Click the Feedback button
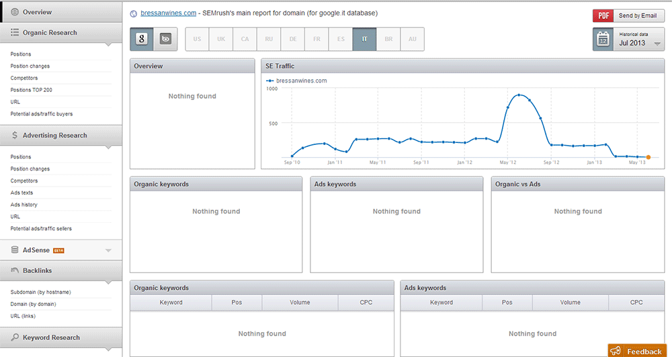Screen dimensions: 672x357 (x=638, y=351)
